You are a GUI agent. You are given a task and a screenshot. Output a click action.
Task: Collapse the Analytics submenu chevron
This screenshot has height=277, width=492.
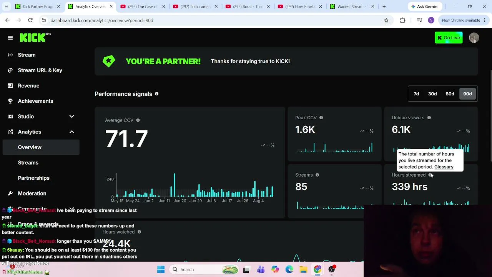click(71, 132)
